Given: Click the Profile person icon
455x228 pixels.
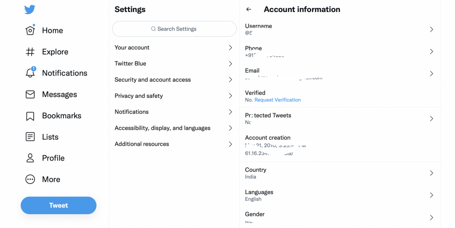Looking at the screenshot, I should [x=30, y=158].
